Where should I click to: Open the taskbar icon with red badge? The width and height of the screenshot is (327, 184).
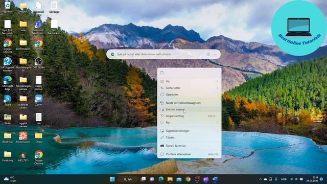[x=197, y=179]
